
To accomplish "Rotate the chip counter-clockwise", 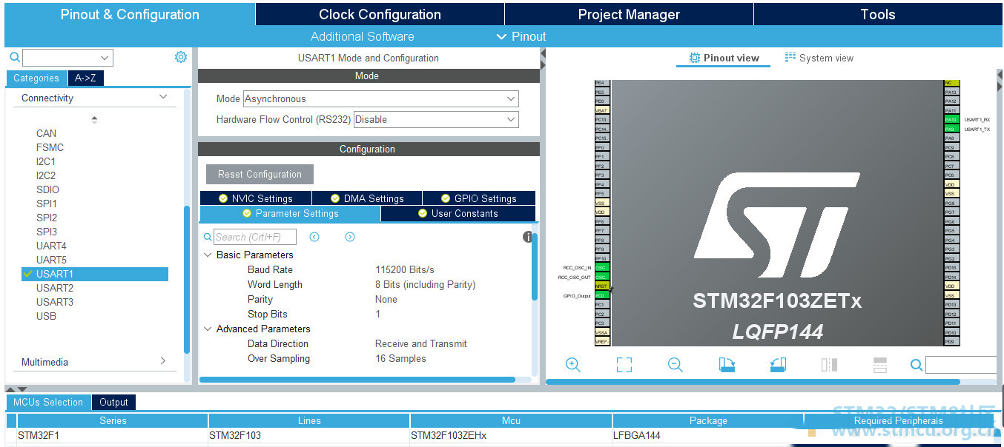I will (778, 364).
